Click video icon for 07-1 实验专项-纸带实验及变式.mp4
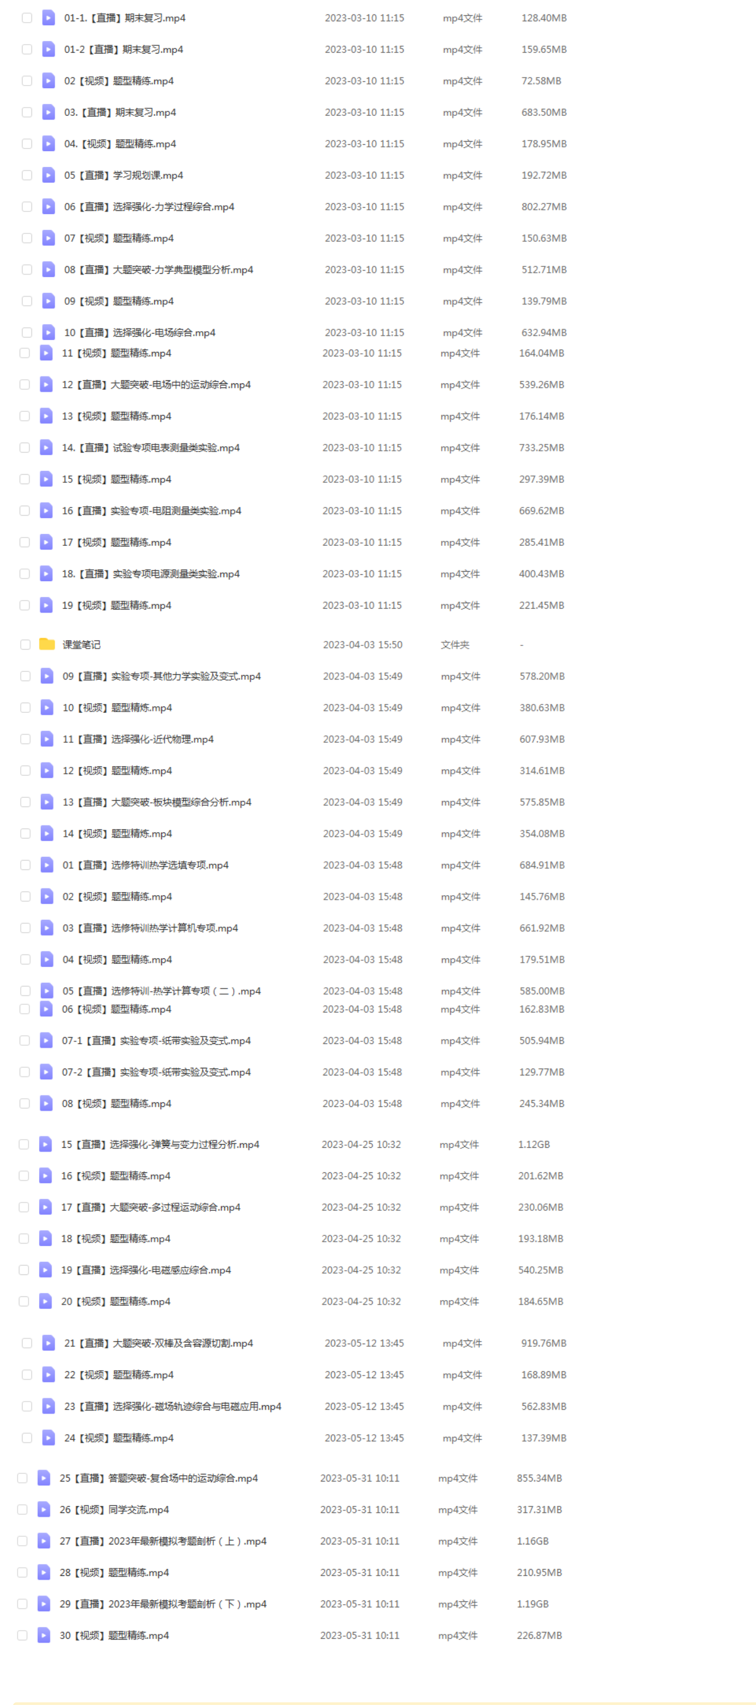The width and height of the screenshot is (756, 1705). 47,1040
